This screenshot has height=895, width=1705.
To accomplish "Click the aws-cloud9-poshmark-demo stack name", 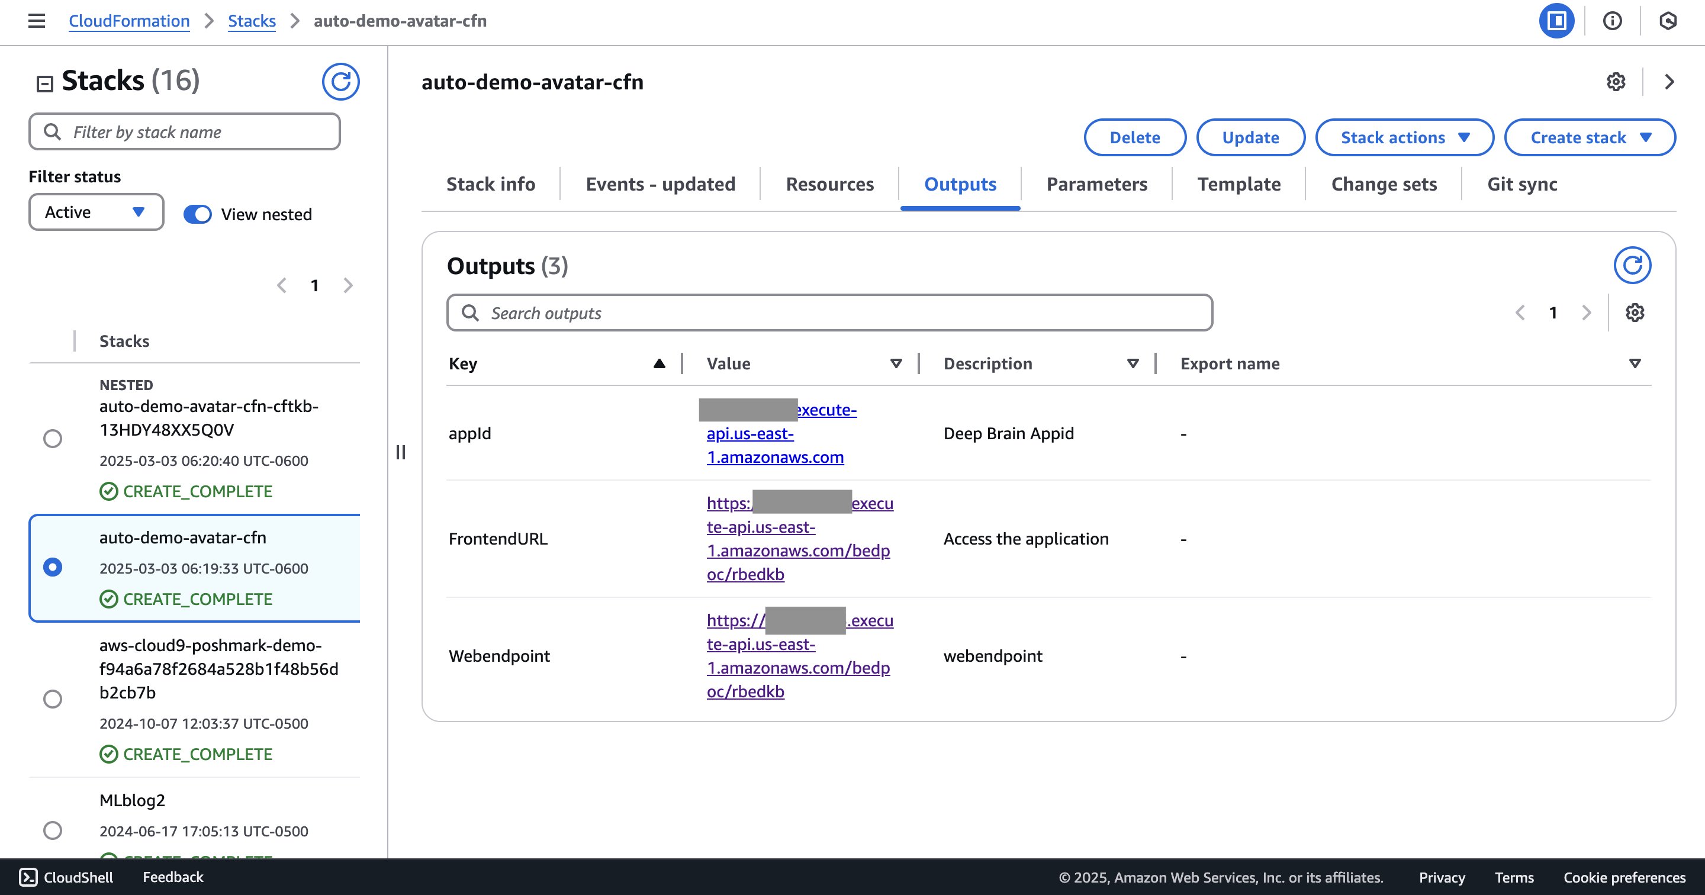I will coord(218,669).
